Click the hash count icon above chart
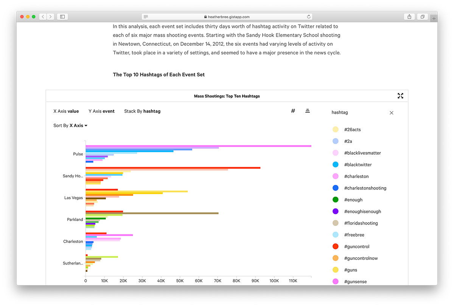 pyautogui.click(x=293, y=111)
